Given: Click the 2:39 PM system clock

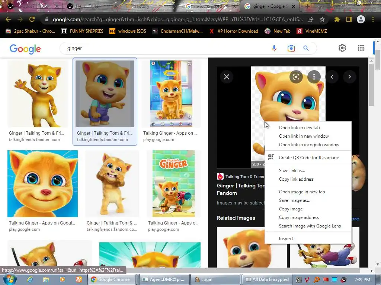Looking at the screenshot, I should [x=362, y=279].
